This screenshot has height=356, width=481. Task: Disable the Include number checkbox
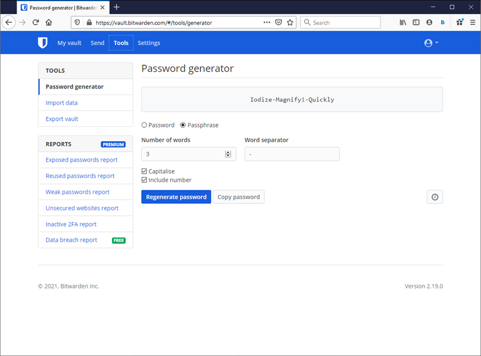144,180
